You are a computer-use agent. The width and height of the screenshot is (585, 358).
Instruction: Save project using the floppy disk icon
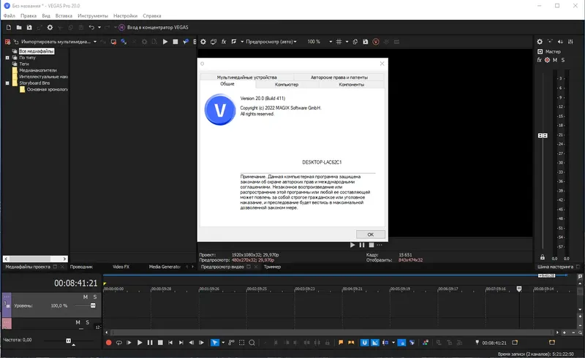coord(29,28)
